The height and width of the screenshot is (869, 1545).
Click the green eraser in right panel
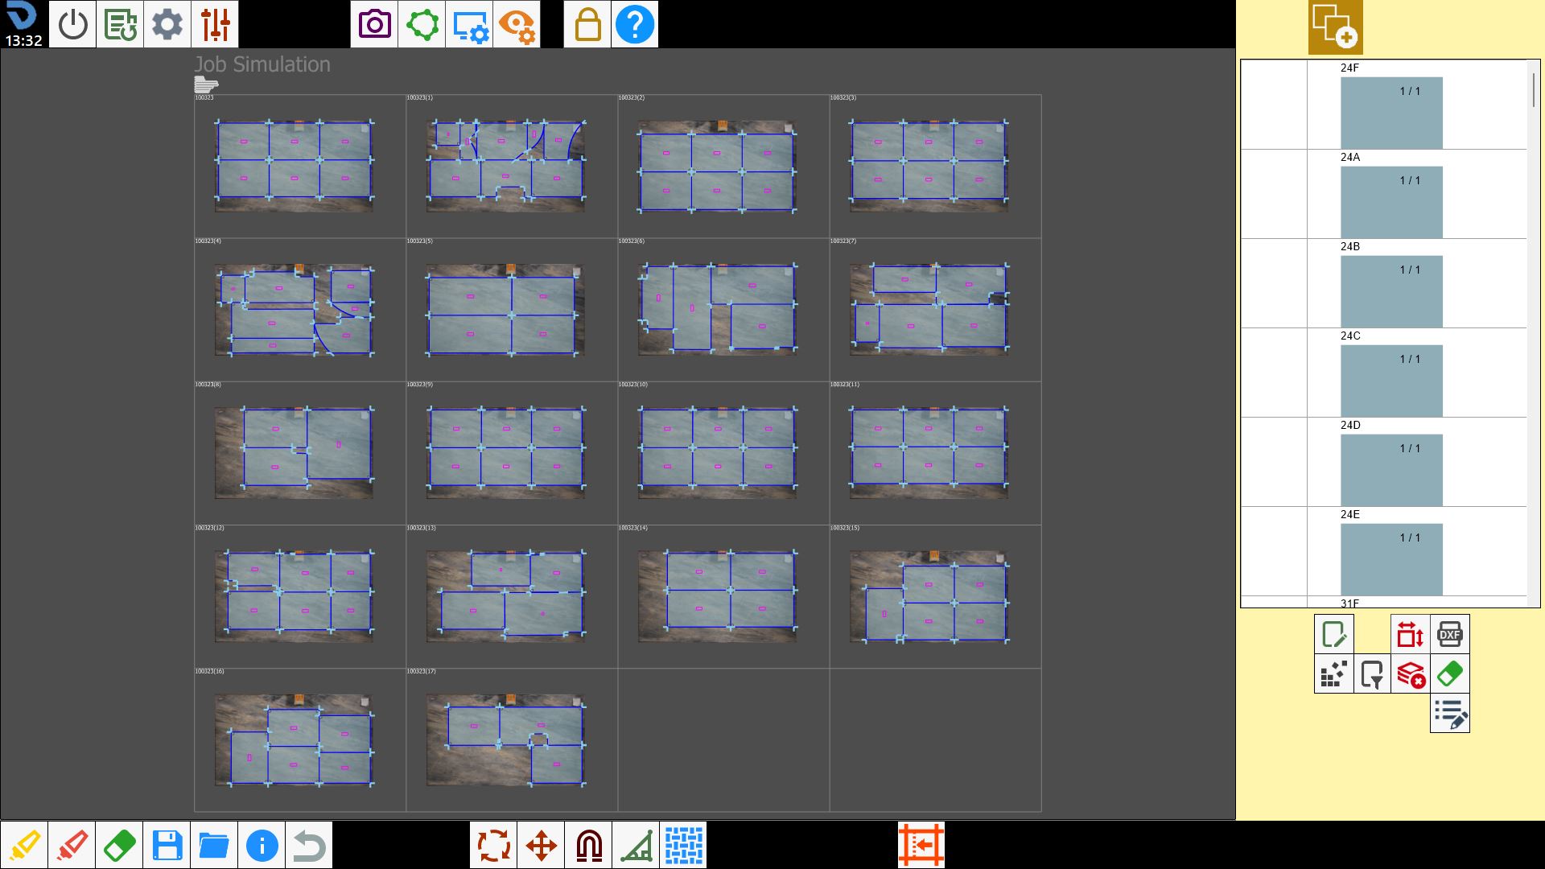click(x=1450, y=673)
